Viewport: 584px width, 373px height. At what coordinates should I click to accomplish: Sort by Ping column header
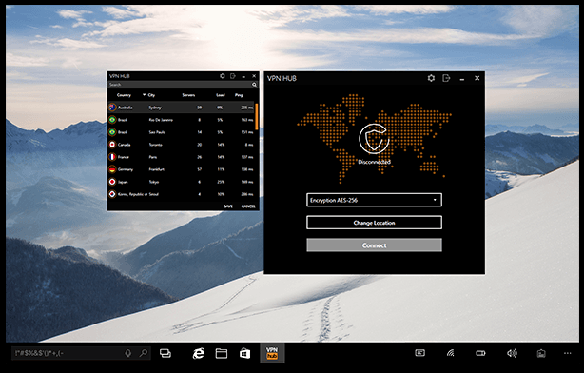click(239, 95)
